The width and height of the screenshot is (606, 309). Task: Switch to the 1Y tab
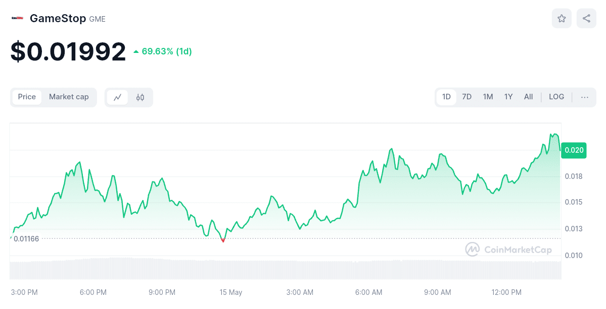pyautogui.click(x=508, y=97)
